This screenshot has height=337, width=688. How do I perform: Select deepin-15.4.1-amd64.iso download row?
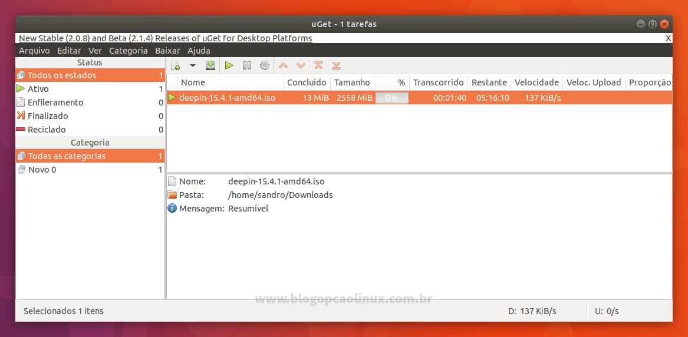pos(420,98)
